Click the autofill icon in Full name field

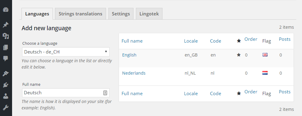[x=105, y=93]
